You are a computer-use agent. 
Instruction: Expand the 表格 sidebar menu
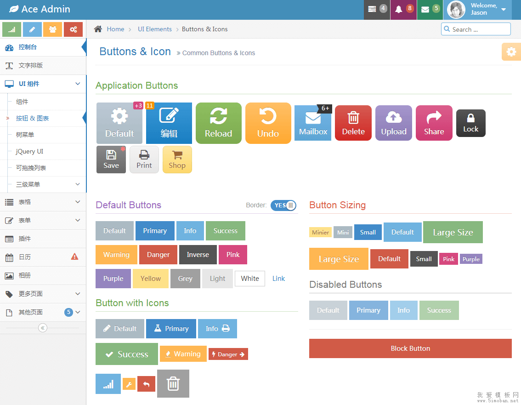[43, 202]
